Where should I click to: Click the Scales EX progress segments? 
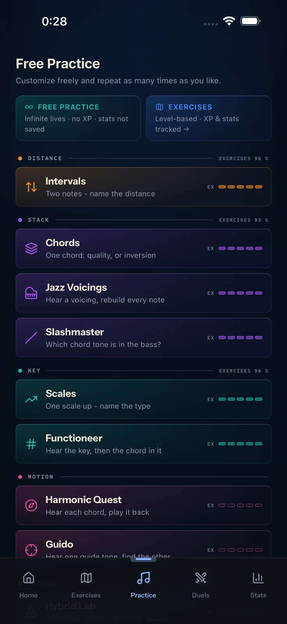click(x=240, y=399)
